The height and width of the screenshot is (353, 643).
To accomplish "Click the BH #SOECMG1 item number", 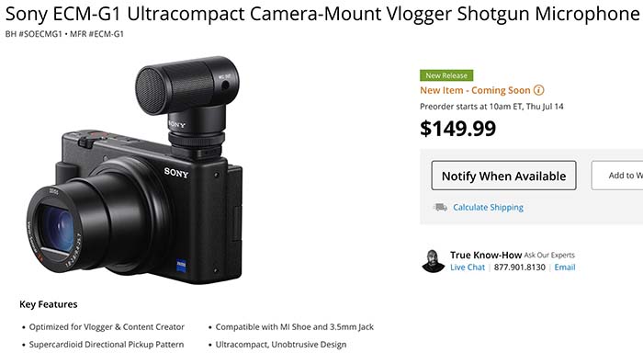I will tap(33, 34).
